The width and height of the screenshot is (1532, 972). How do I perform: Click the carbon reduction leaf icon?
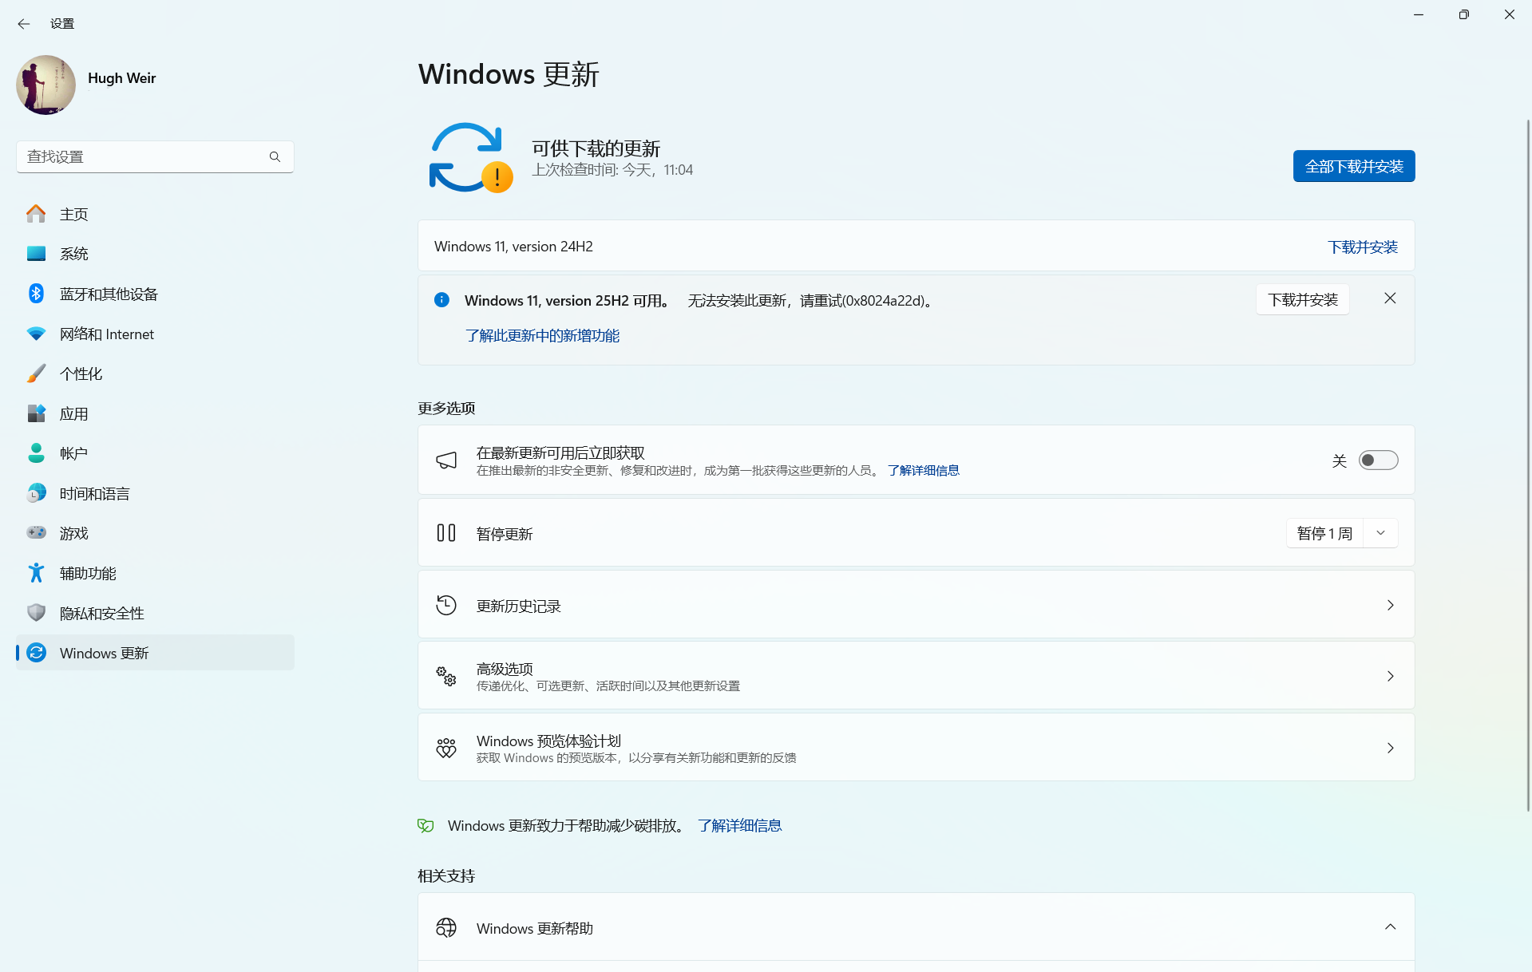click(x=426, y=825)
